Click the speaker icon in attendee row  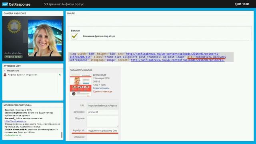[60, 75]
